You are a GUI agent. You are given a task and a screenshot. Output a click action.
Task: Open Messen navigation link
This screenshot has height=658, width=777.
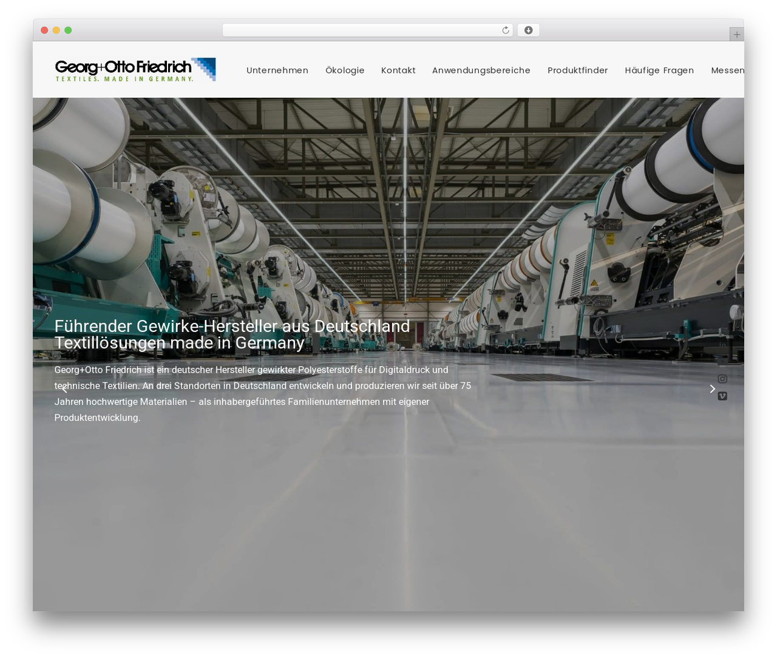[x=728, y=70]
